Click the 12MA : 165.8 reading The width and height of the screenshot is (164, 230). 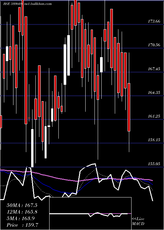(x=22, y=212)
